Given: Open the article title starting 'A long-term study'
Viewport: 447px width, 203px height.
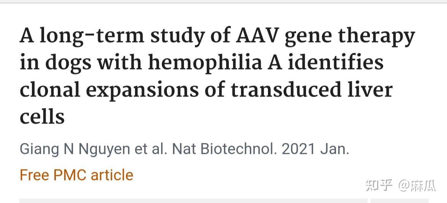Looking at the screenshot, I should [217, 76].
